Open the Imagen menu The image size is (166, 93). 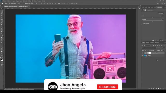point(13,1)
